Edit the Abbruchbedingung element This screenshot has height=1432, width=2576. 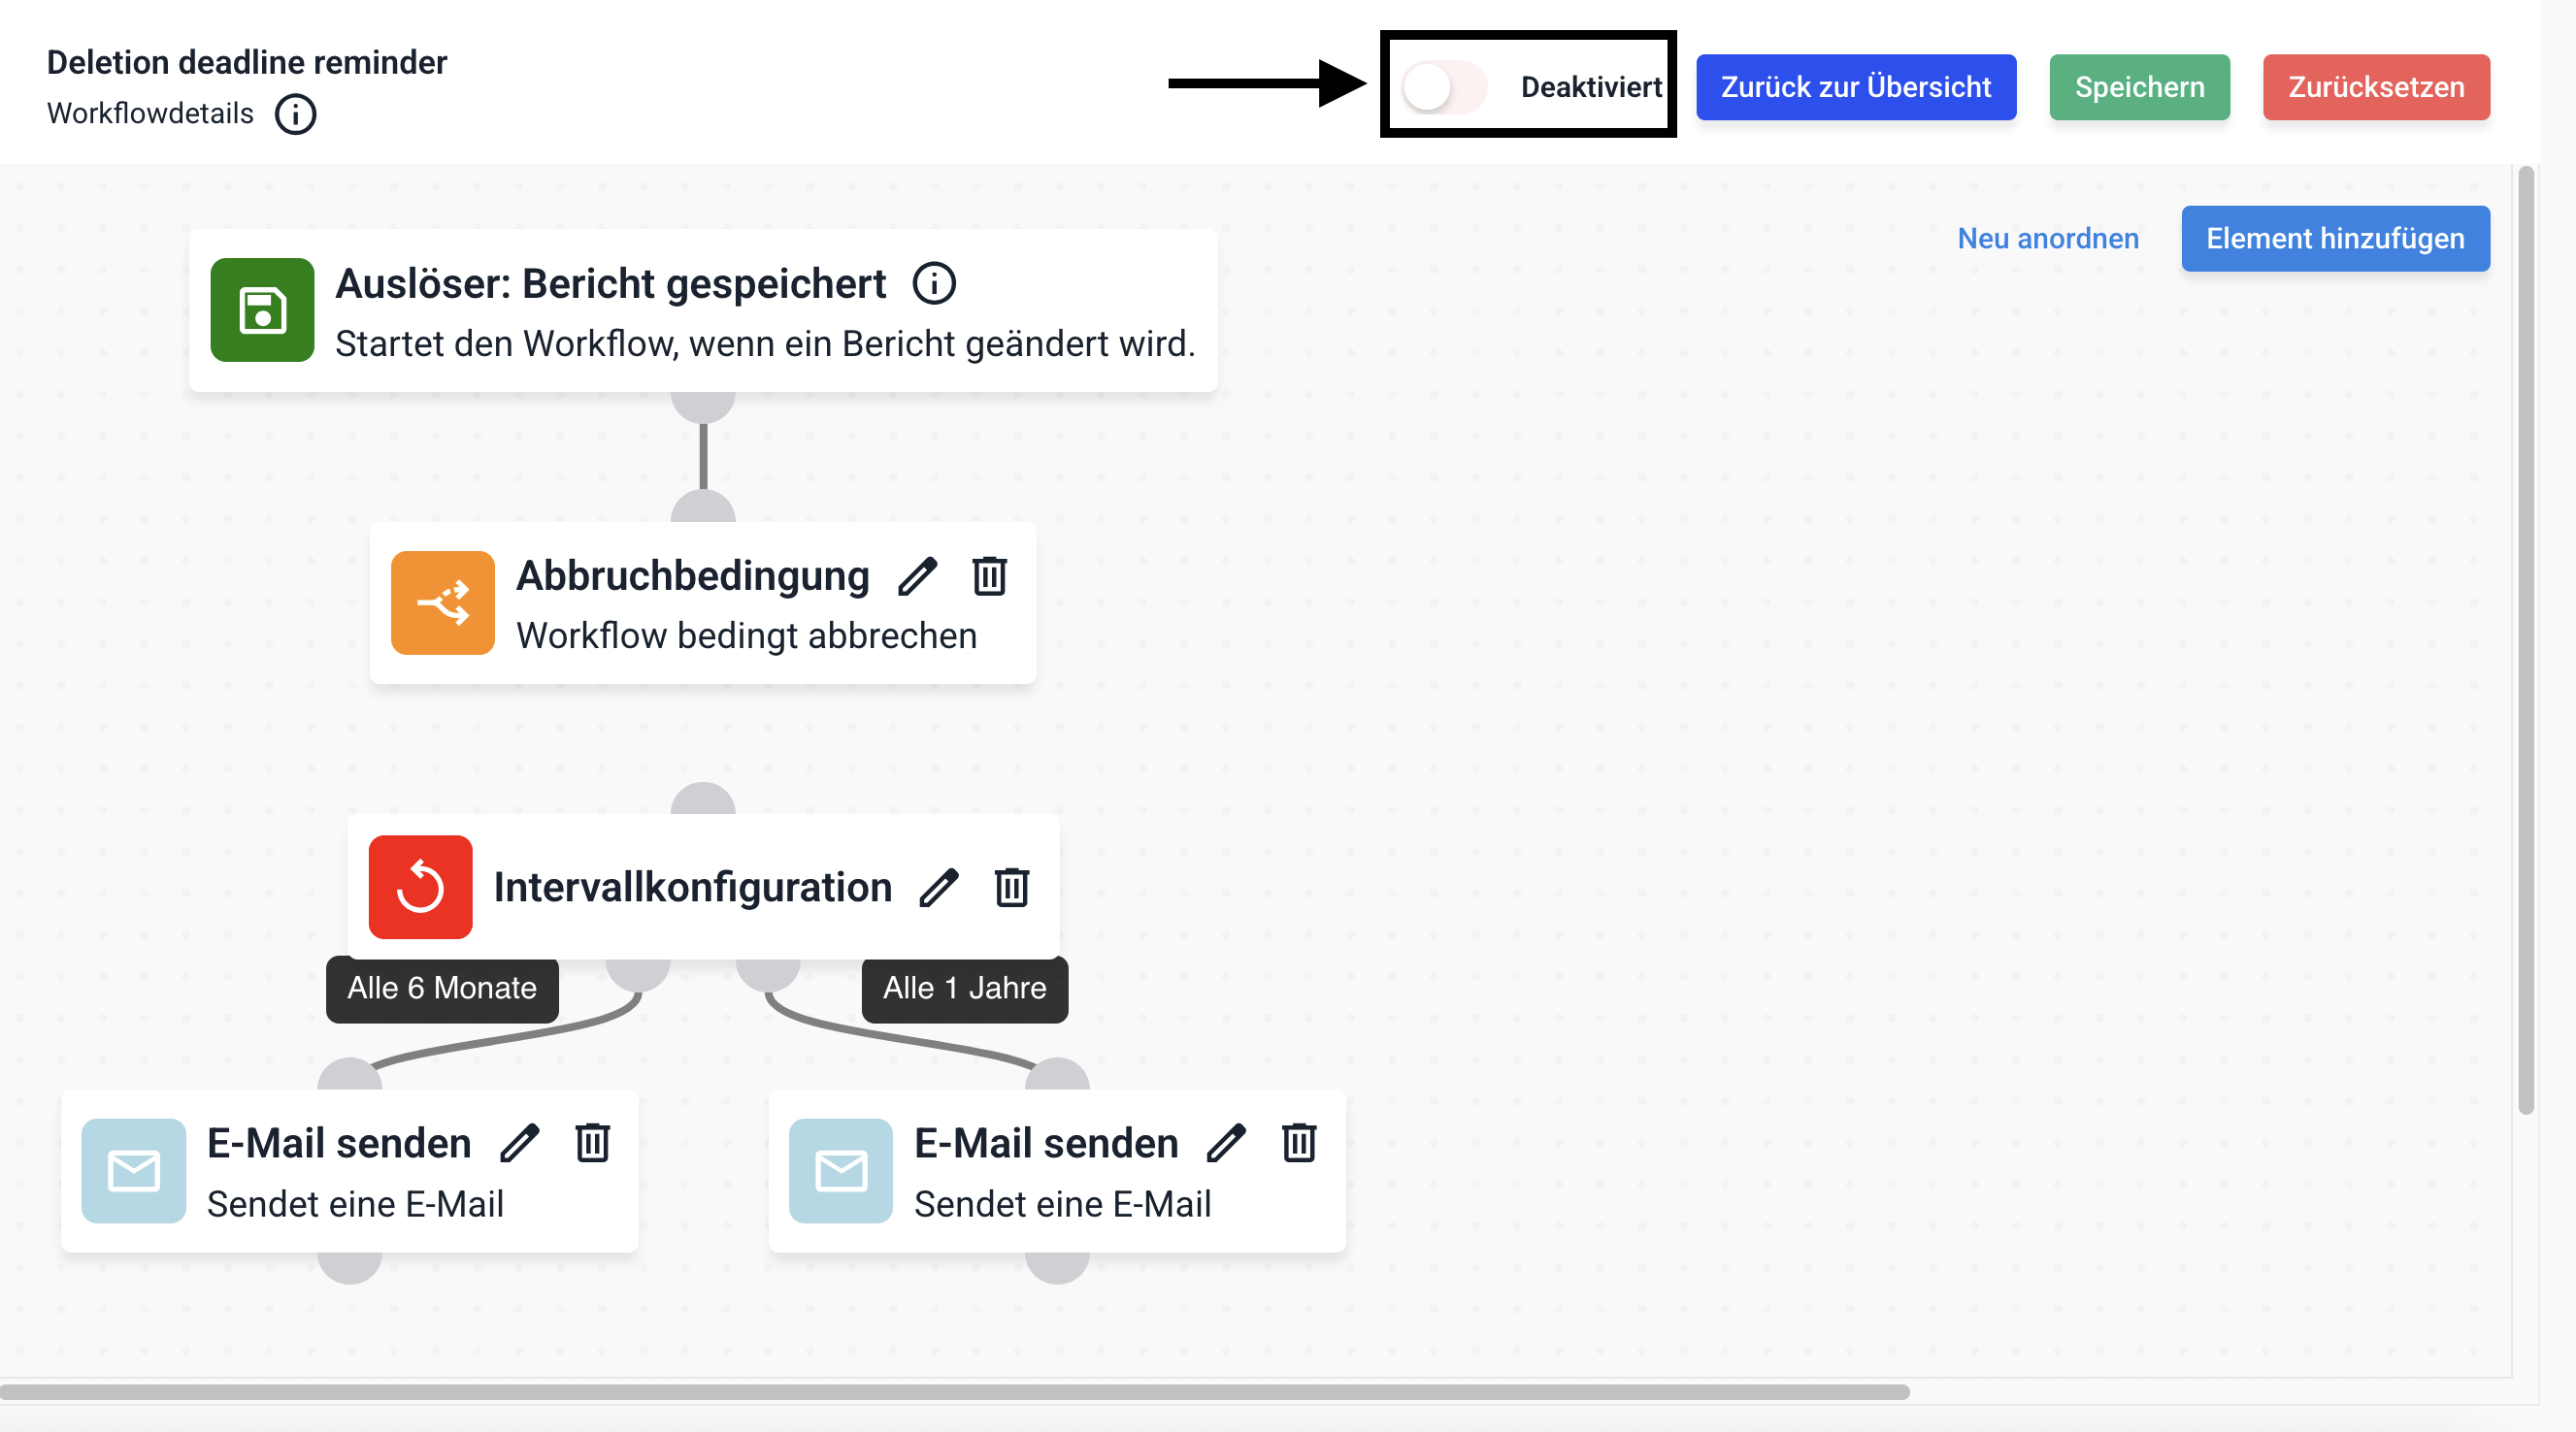point(917,576)
